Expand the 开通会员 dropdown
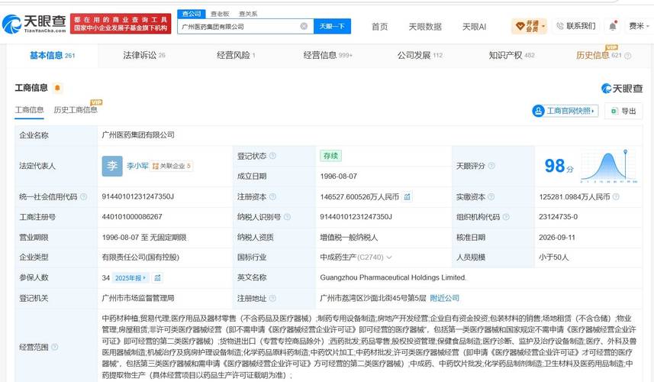The height and width of the screenshot is (382, 654). coord(530,26)
